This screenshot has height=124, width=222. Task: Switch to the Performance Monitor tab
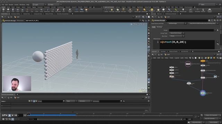click(x=171, y=14)
